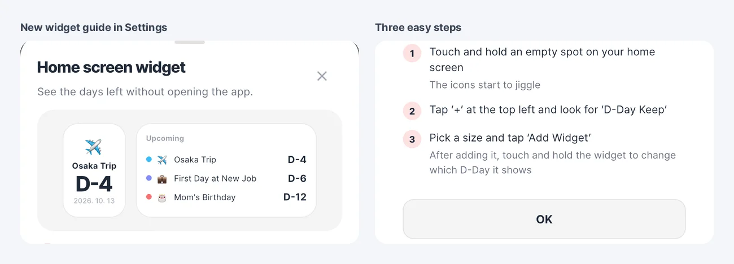Click the First Day at New Job row
734x264 pixels.
[226, 179]
